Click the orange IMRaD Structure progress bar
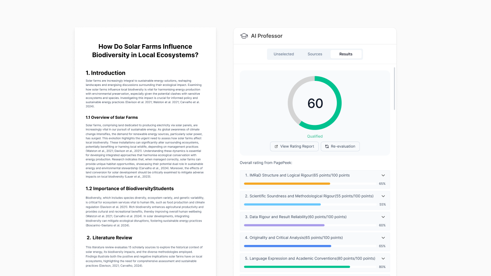The width and height of the screenshot is (491, 276). 287,184
